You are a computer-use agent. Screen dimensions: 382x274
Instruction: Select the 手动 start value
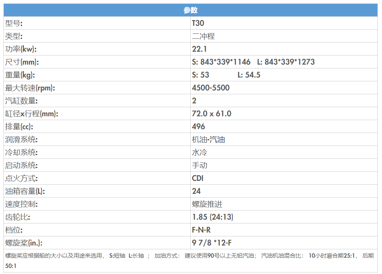pos(199,165)
